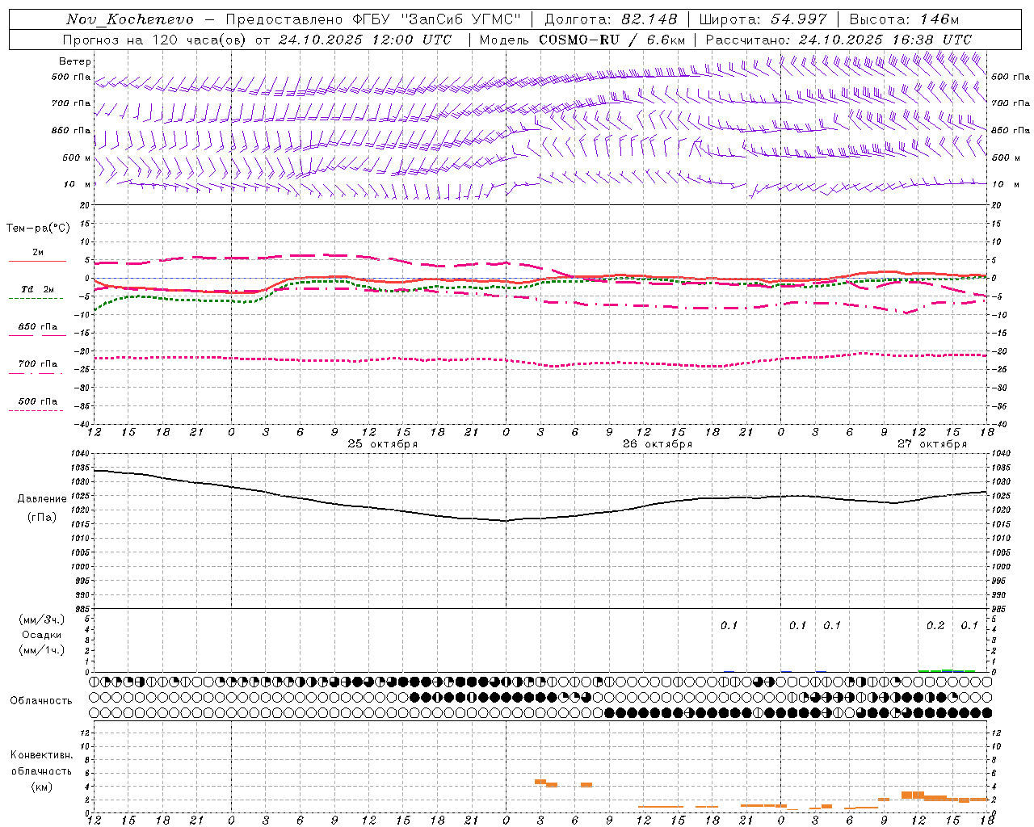Click the Td 2м legend entry
The height and width of the screenshot is (827, 1034).
[x=38, y=289]
